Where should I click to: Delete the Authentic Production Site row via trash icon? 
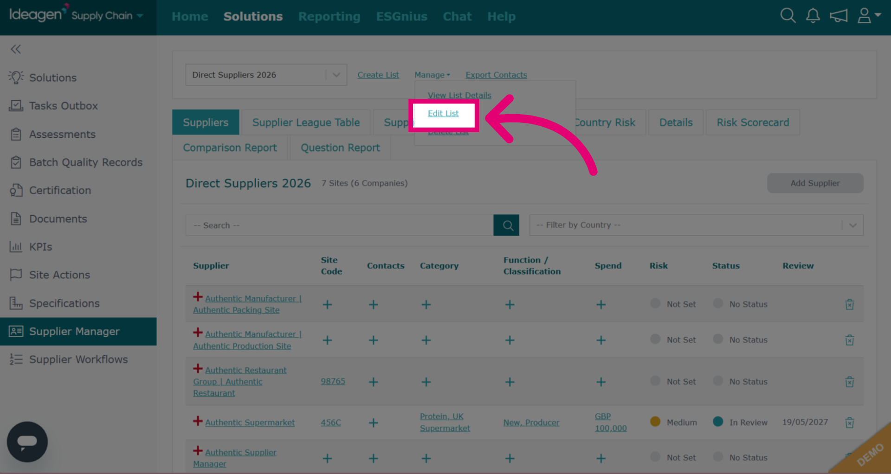click(849, 340)
